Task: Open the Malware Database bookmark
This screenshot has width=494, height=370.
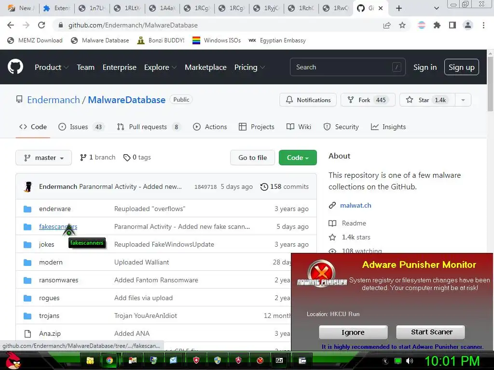Action: coord(100,40)
